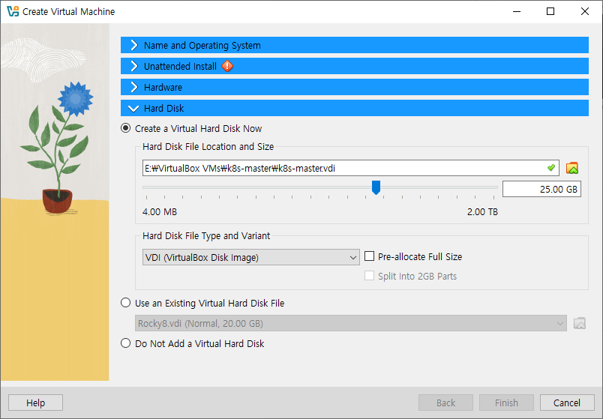The height and width of the screenshot is (419, 603).
Task: Click the Back button
Action: [445, 403]
